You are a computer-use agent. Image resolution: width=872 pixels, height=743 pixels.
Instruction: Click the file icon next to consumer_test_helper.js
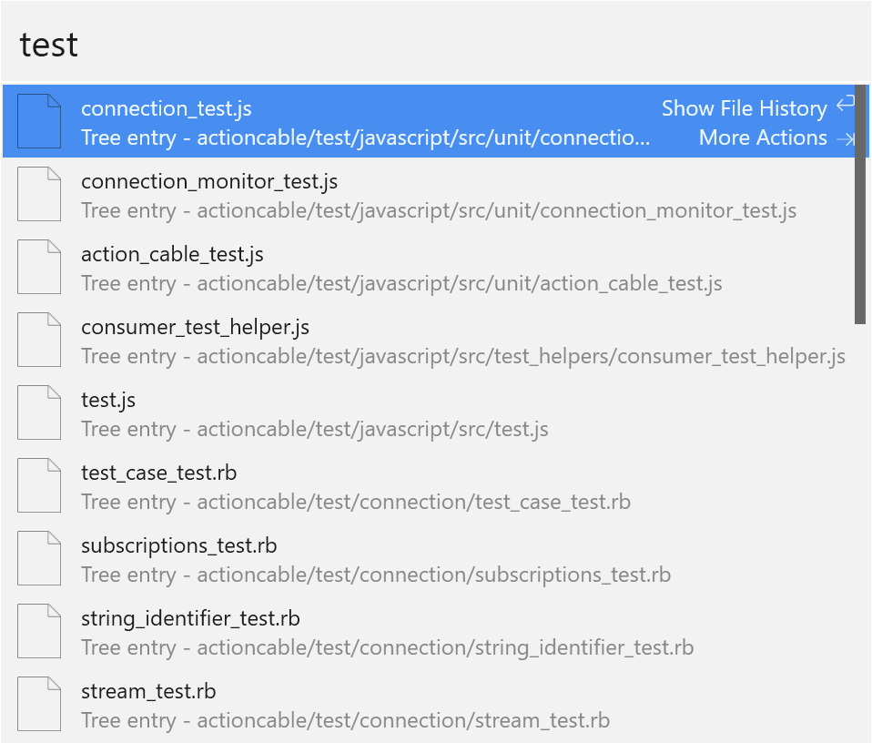pyautogui.click(x=39, y=340)
